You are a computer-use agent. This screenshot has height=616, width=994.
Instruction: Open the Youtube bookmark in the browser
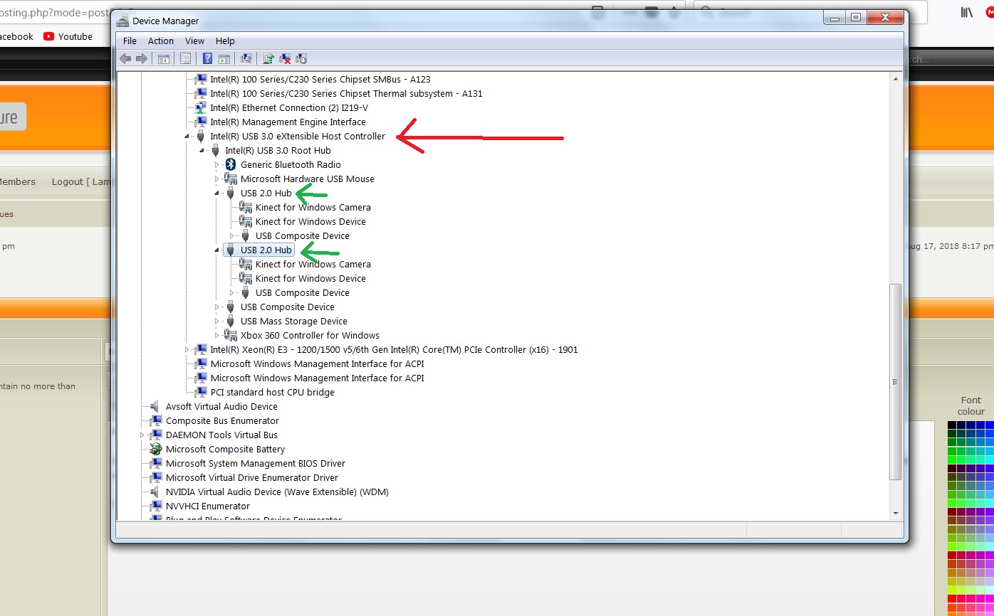pyautogui.click(x=68, y=36)
